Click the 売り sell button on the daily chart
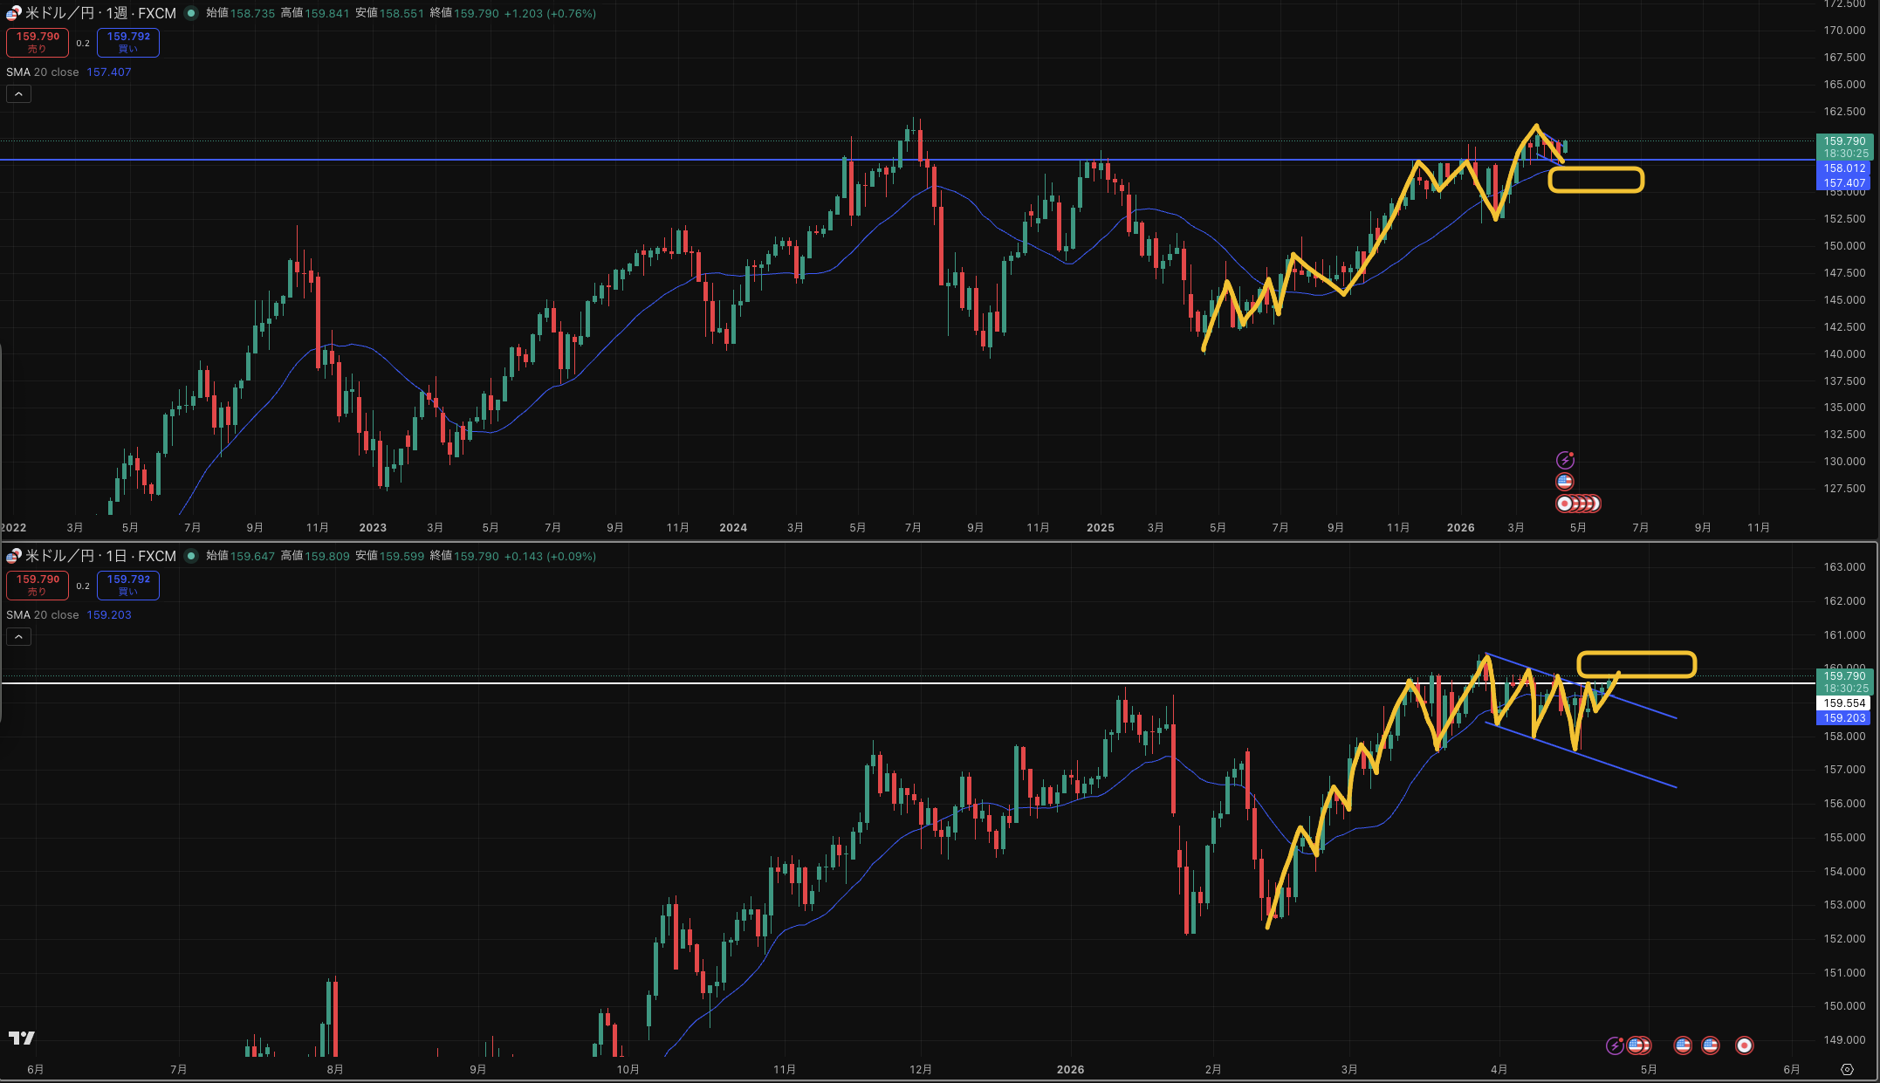 coord(38,585)
